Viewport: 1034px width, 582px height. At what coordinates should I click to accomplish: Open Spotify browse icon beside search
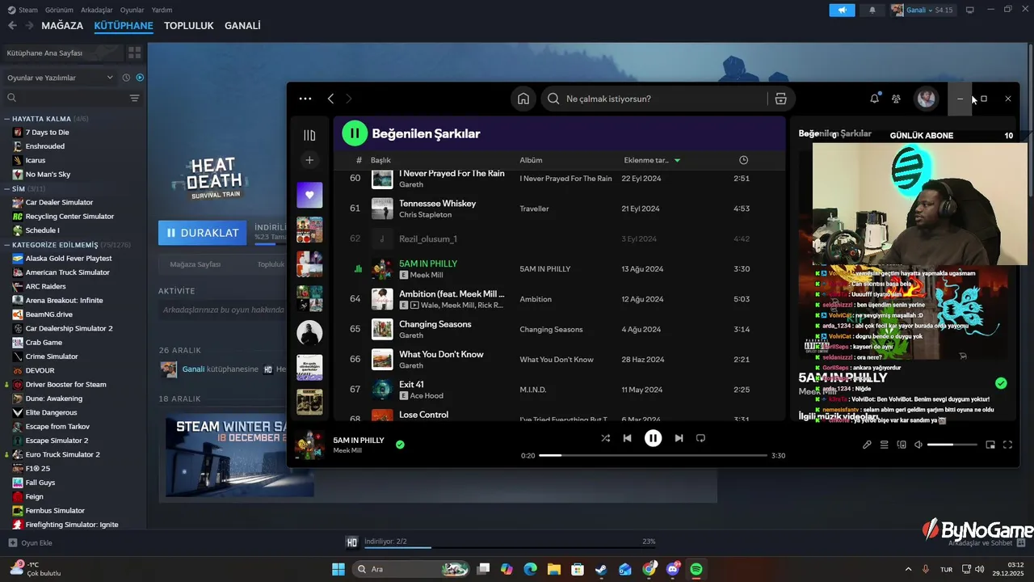point(780,99)
